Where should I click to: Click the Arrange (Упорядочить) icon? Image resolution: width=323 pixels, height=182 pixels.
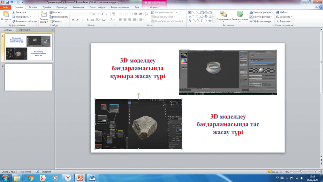click(x=223, y=14)
